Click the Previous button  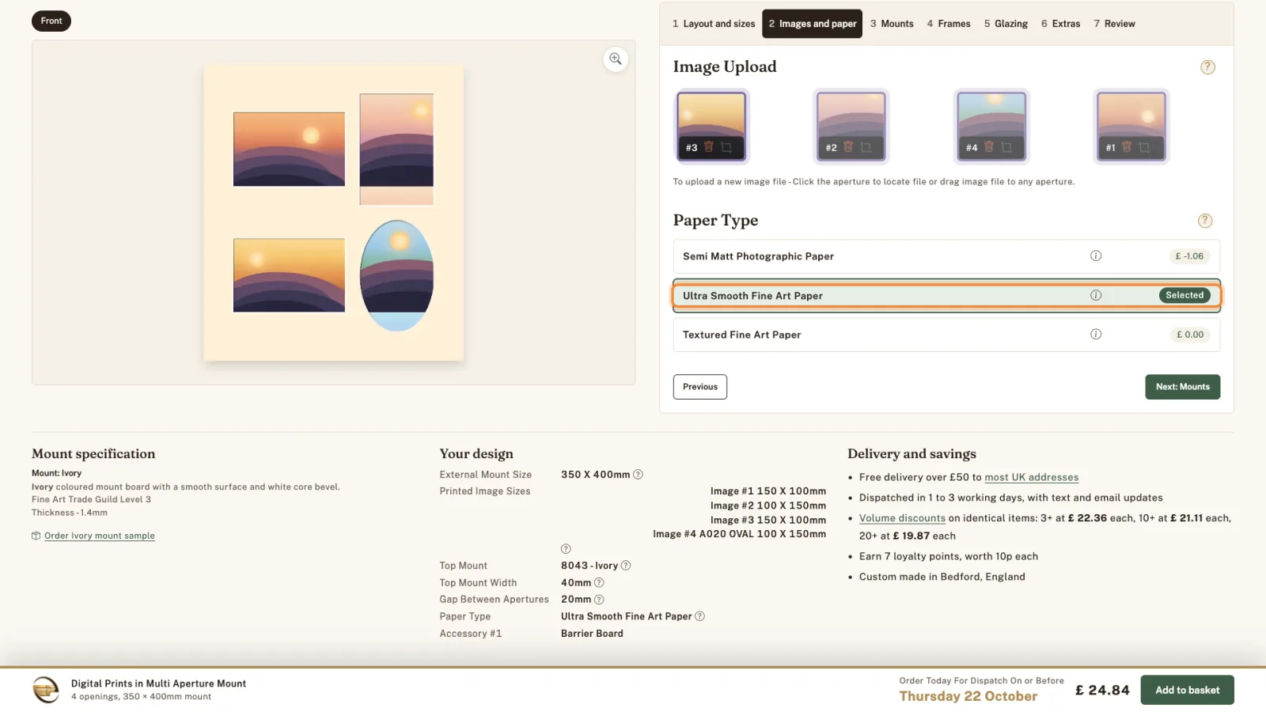(x=700, y=387)
